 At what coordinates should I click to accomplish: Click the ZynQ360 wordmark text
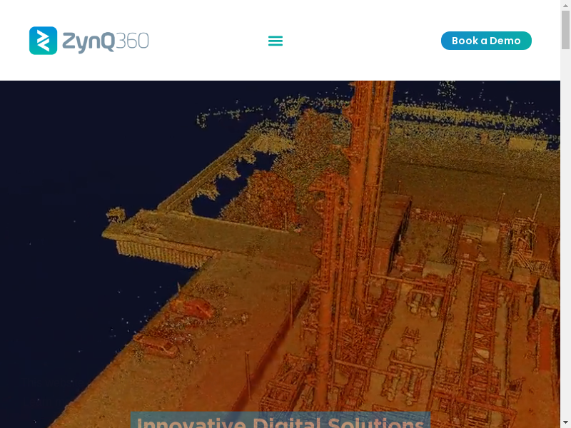click(88, 41)
